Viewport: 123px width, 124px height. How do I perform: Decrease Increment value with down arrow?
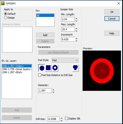point(76,41)
